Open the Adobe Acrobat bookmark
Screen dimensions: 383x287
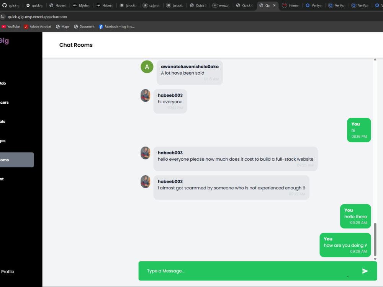point(38,27)
